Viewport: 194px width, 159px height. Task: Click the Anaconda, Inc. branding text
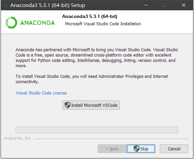point(18,138)
